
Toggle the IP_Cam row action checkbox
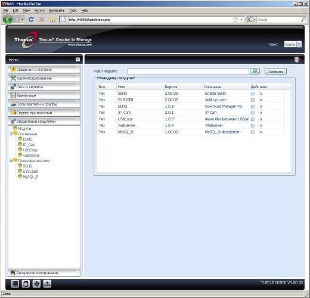coord(253,113)
